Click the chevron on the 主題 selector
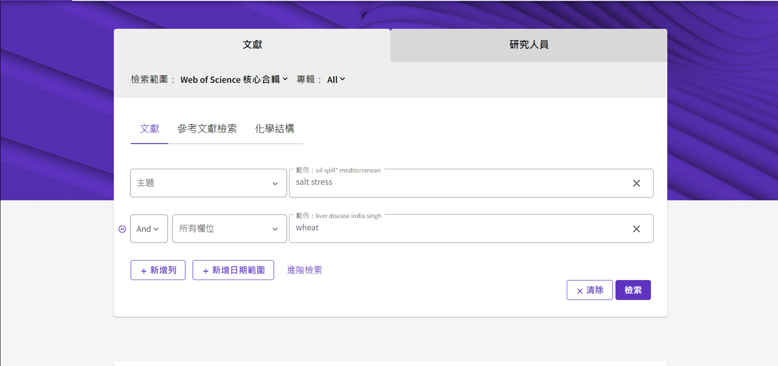The width and height of the screenshot is (778, 366). [x=276, y=183]
